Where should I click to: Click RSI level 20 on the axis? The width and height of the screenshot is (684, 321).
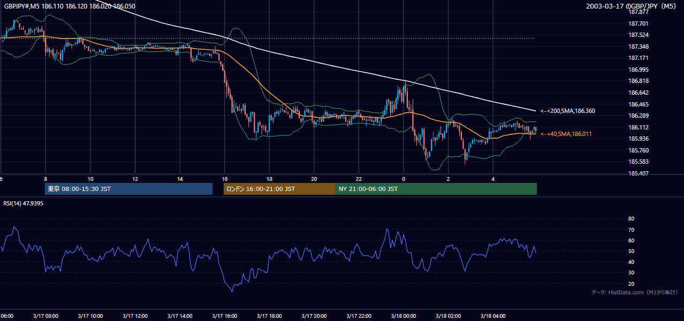tap(631, 284)
